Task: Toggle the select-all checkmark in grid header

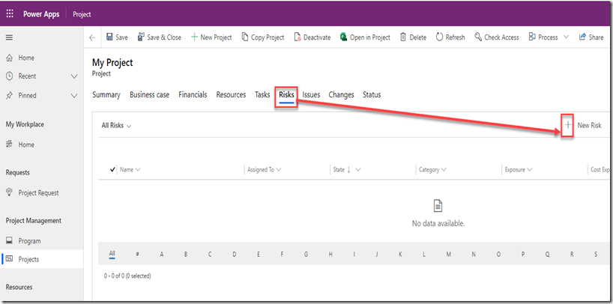Action: [x=113, y=170]
